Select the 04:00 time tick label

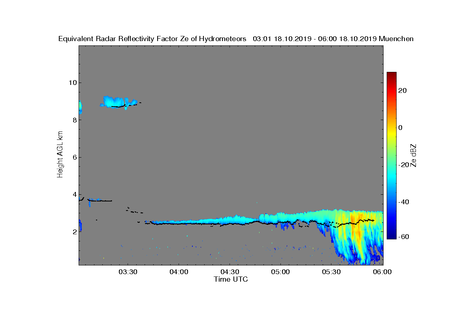click(x=179, y=272)
